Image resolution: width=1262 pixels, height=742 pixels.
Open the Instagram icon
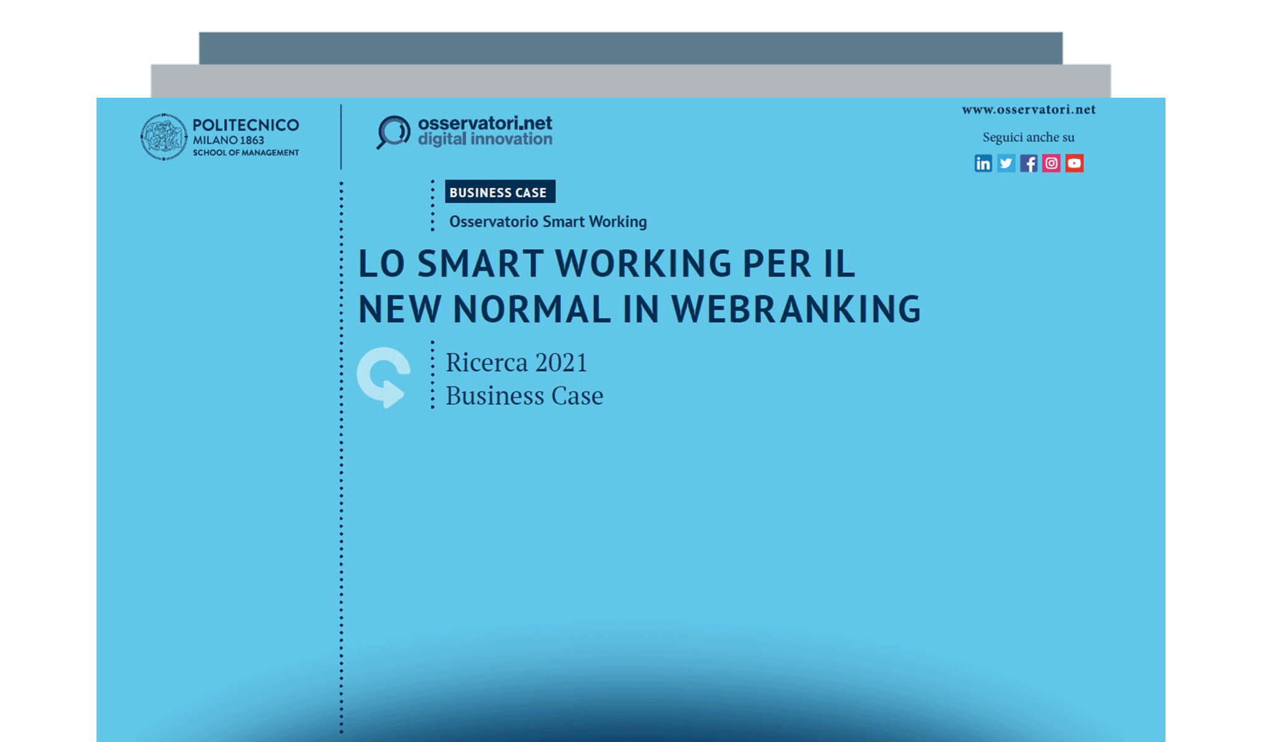pyautogui.click(x=1052, y=163)
